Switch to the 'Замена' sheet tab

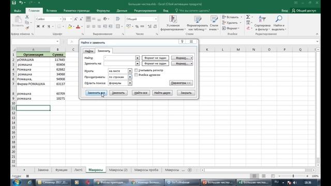click(x=43, y=170)
